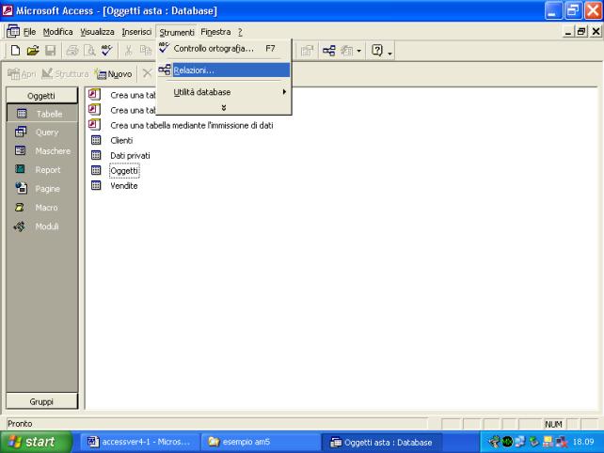The height and width of the screenshot is (453, 604).
Task: Close the open Strumenti menu
Action: pos(177,32)
